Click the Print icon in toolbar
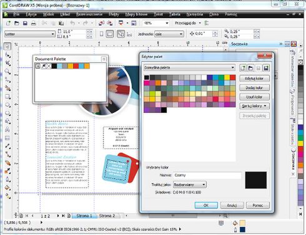Screen dimensions: 306x235 click(x=33, y=23)
